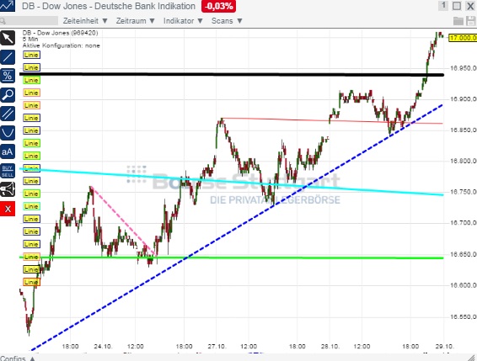Click the floppy disk save icon
477x361 pixels.
coord(471,21)
